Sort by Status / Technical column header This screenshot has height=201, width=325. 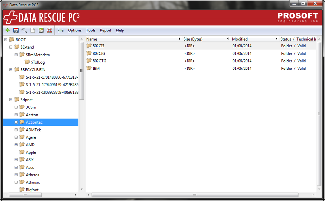298,39
